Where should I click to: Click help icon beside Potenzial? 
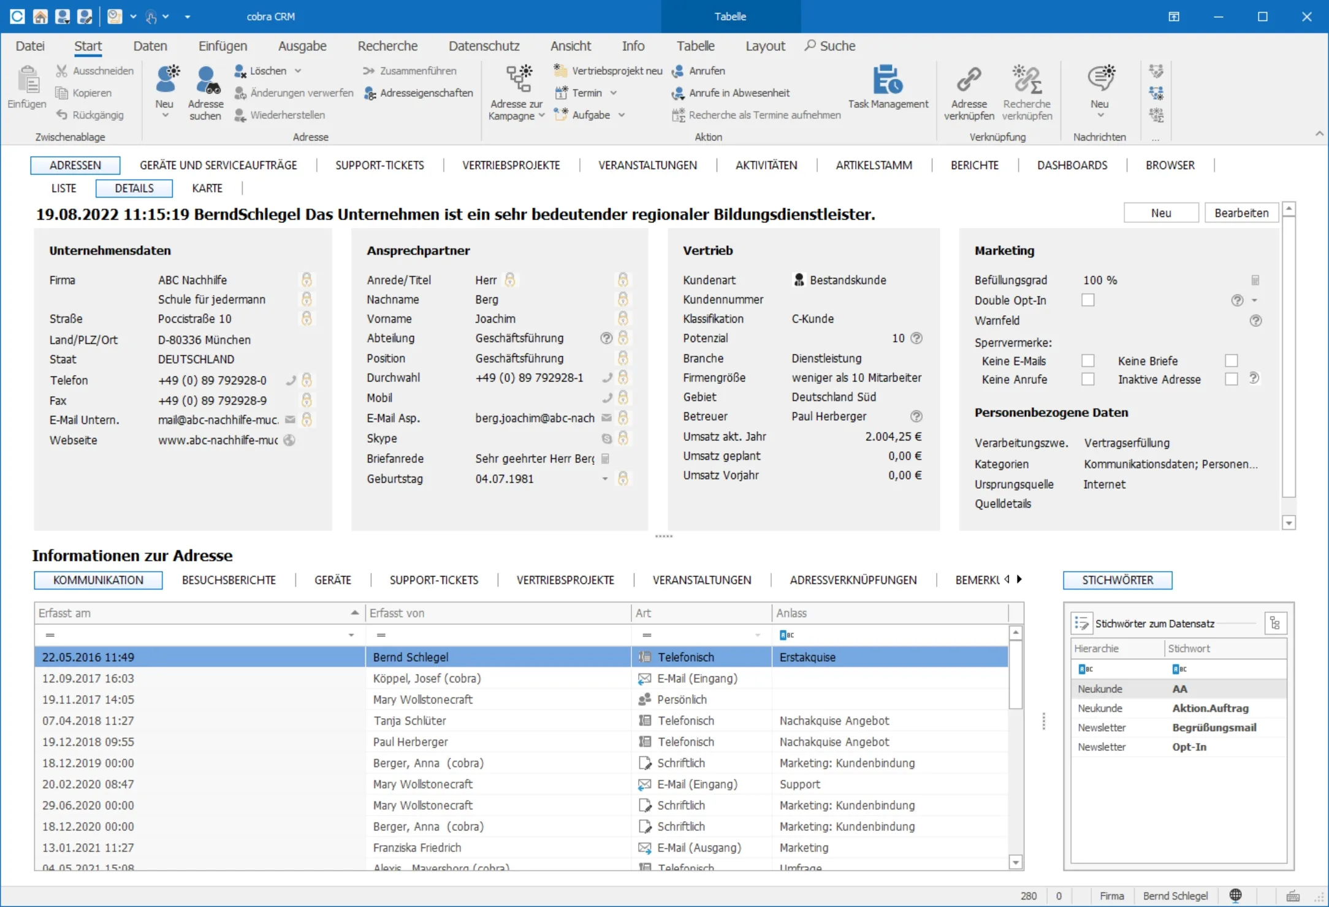pos(916,339)
